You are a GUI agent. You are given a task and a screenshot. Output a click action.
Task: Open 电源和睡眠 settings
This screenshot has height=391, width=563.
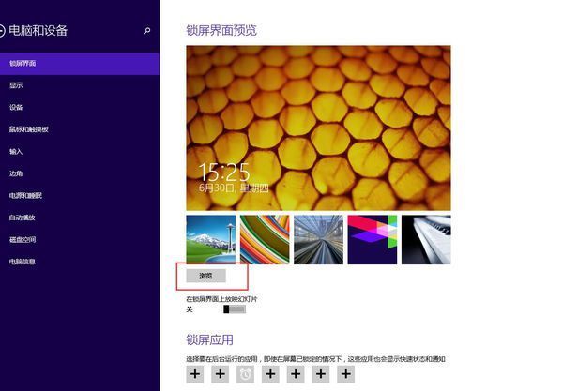(80, 195)
